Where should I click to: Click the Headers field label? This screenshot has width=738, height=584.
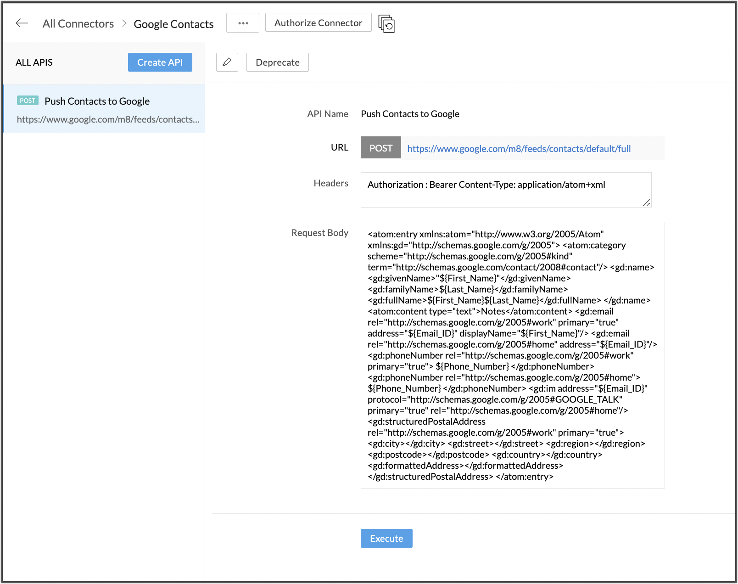(x=331, y=183)
